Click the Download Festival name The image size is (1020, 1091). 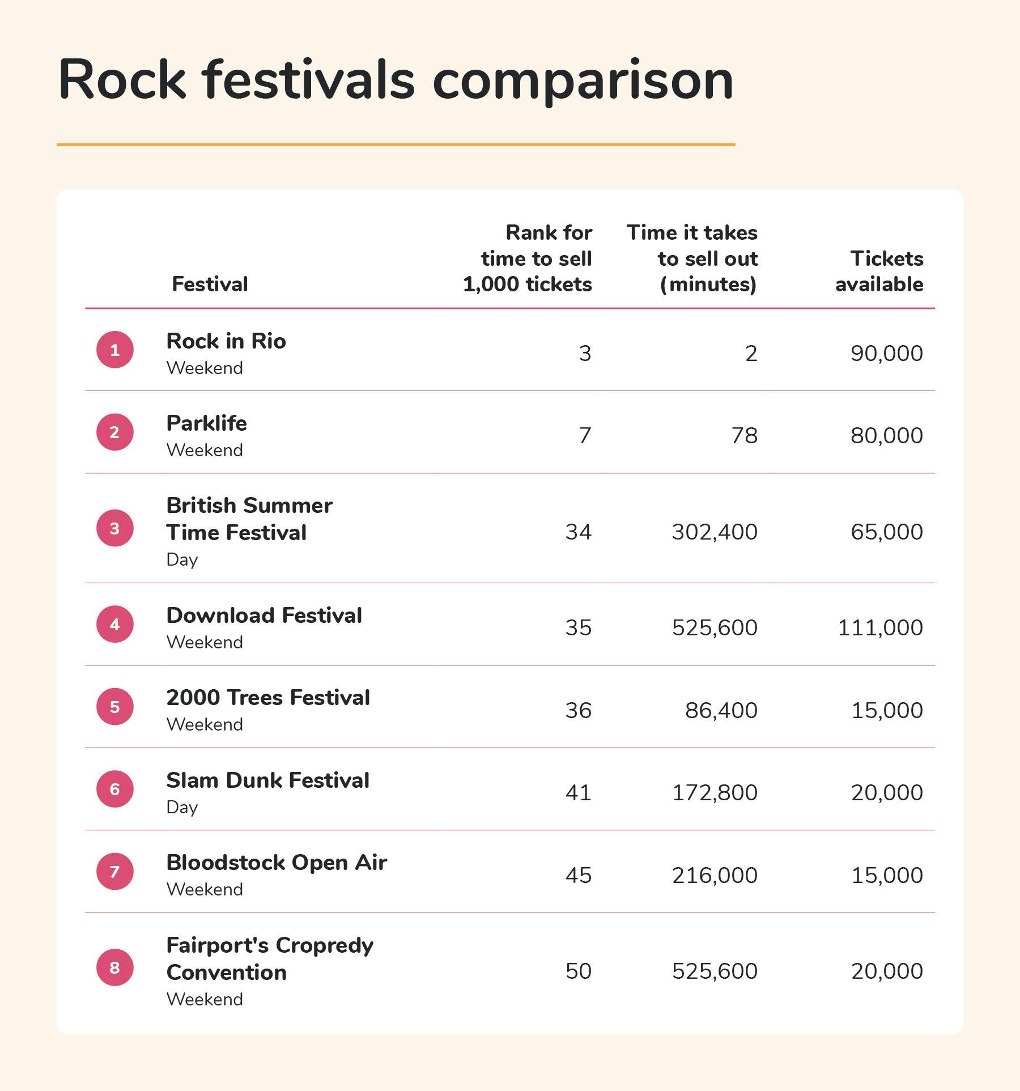264,615
